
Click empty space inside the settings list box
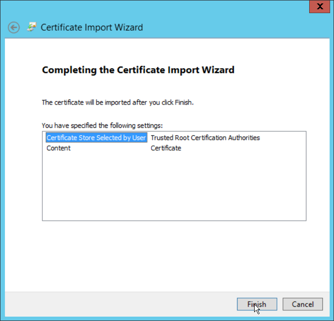click(x=174, y=190)
